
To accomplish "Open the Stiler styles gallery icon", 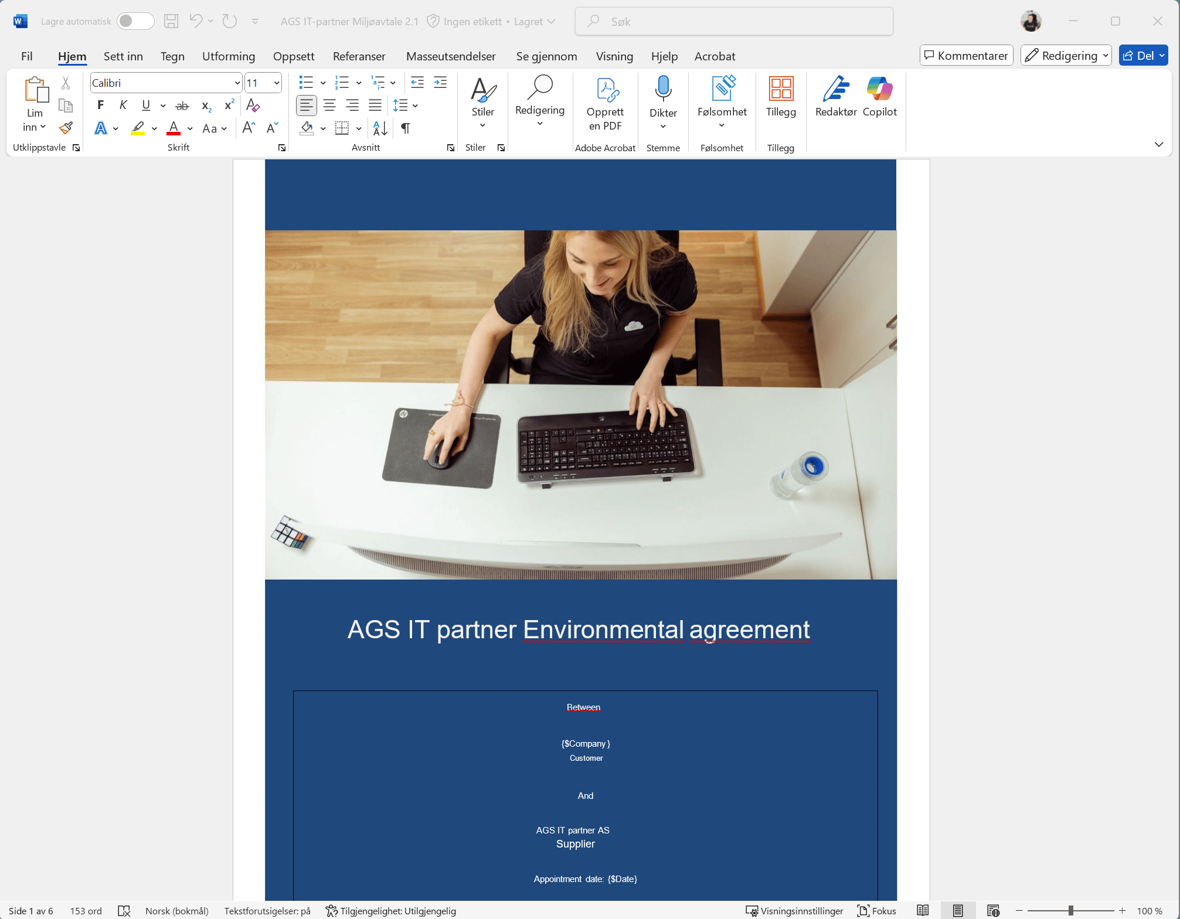I will click(483, 90).
